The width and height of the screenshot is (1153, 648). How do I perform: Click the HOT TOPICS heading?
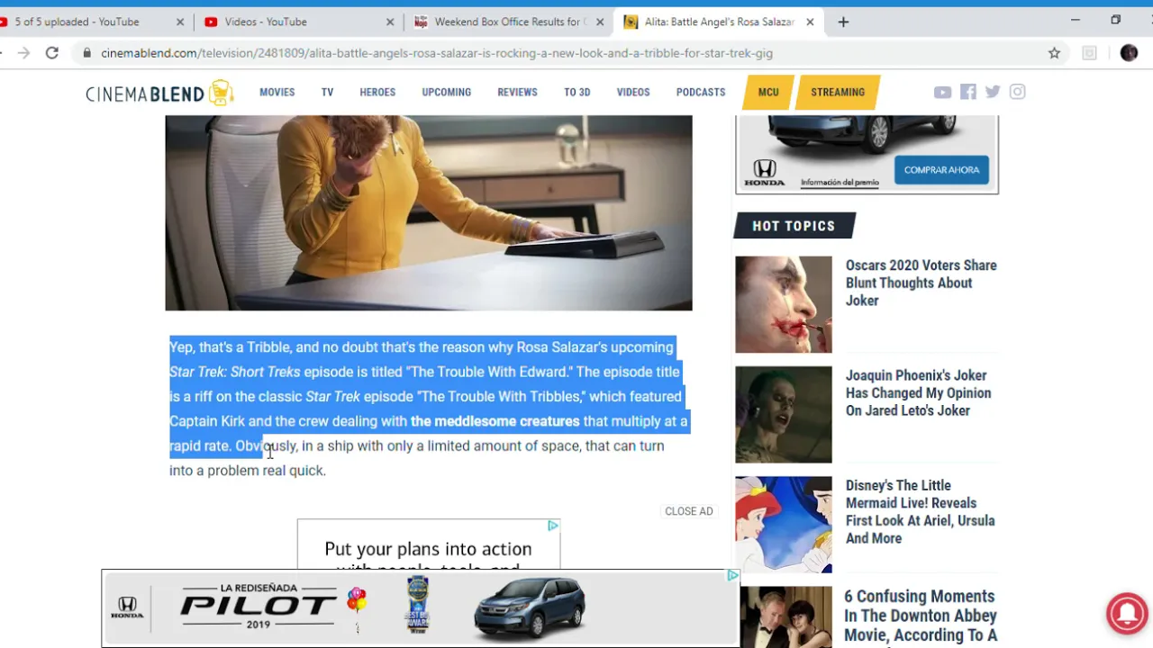[x=794, y=226]
